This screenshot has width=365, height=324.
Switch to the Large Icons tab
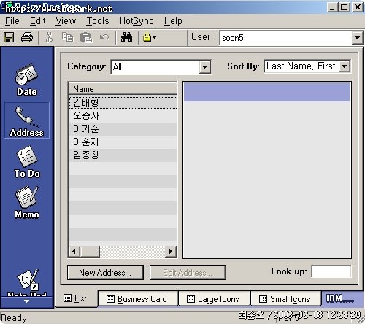point(214,298)
